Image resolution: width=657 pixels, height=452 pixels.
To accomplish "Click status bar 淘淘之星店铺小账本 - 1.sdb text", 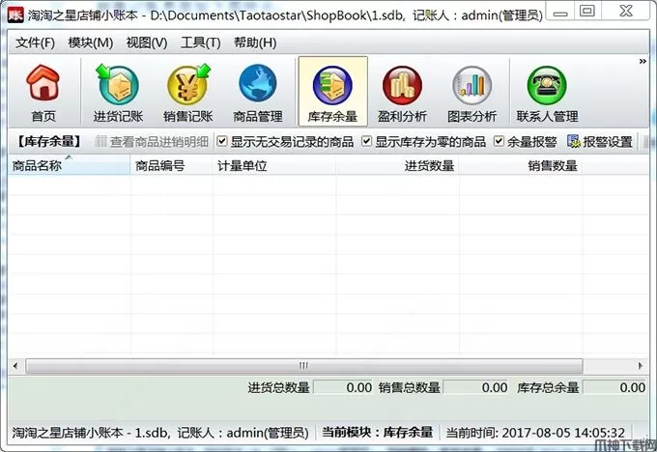I will 160,432.
